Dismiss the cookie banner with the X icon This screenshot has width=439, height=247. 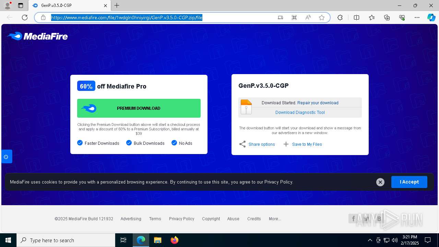tap(380, 182)
